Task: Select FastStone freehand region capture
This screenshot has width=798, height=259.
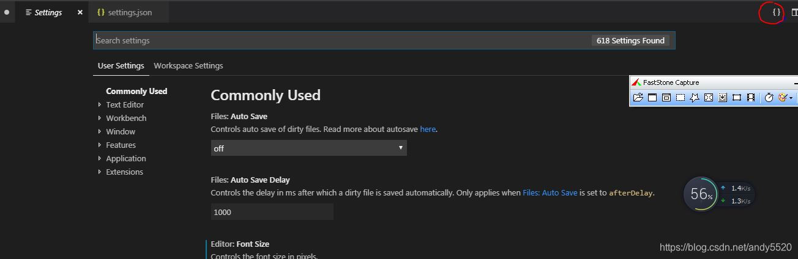Action: (695, 97)
